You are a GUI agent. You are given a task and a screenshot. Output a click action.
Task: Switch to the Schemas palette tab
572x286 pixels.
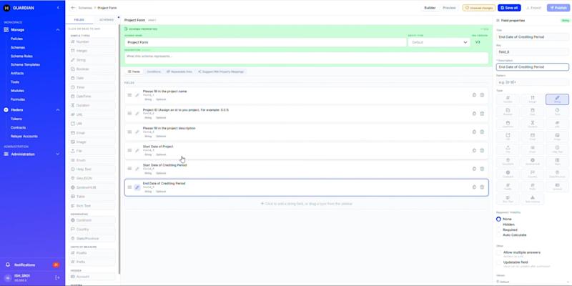tap(106, 20)
